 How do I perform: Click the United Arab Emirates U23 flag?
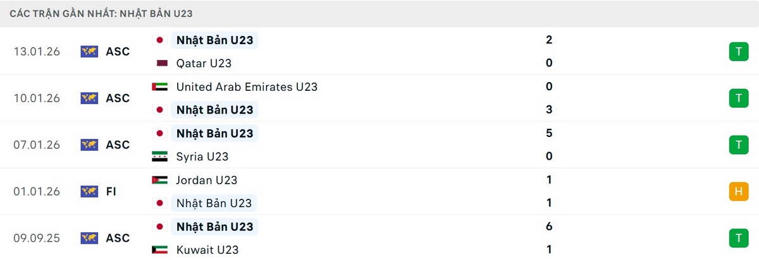pos(159,87)
